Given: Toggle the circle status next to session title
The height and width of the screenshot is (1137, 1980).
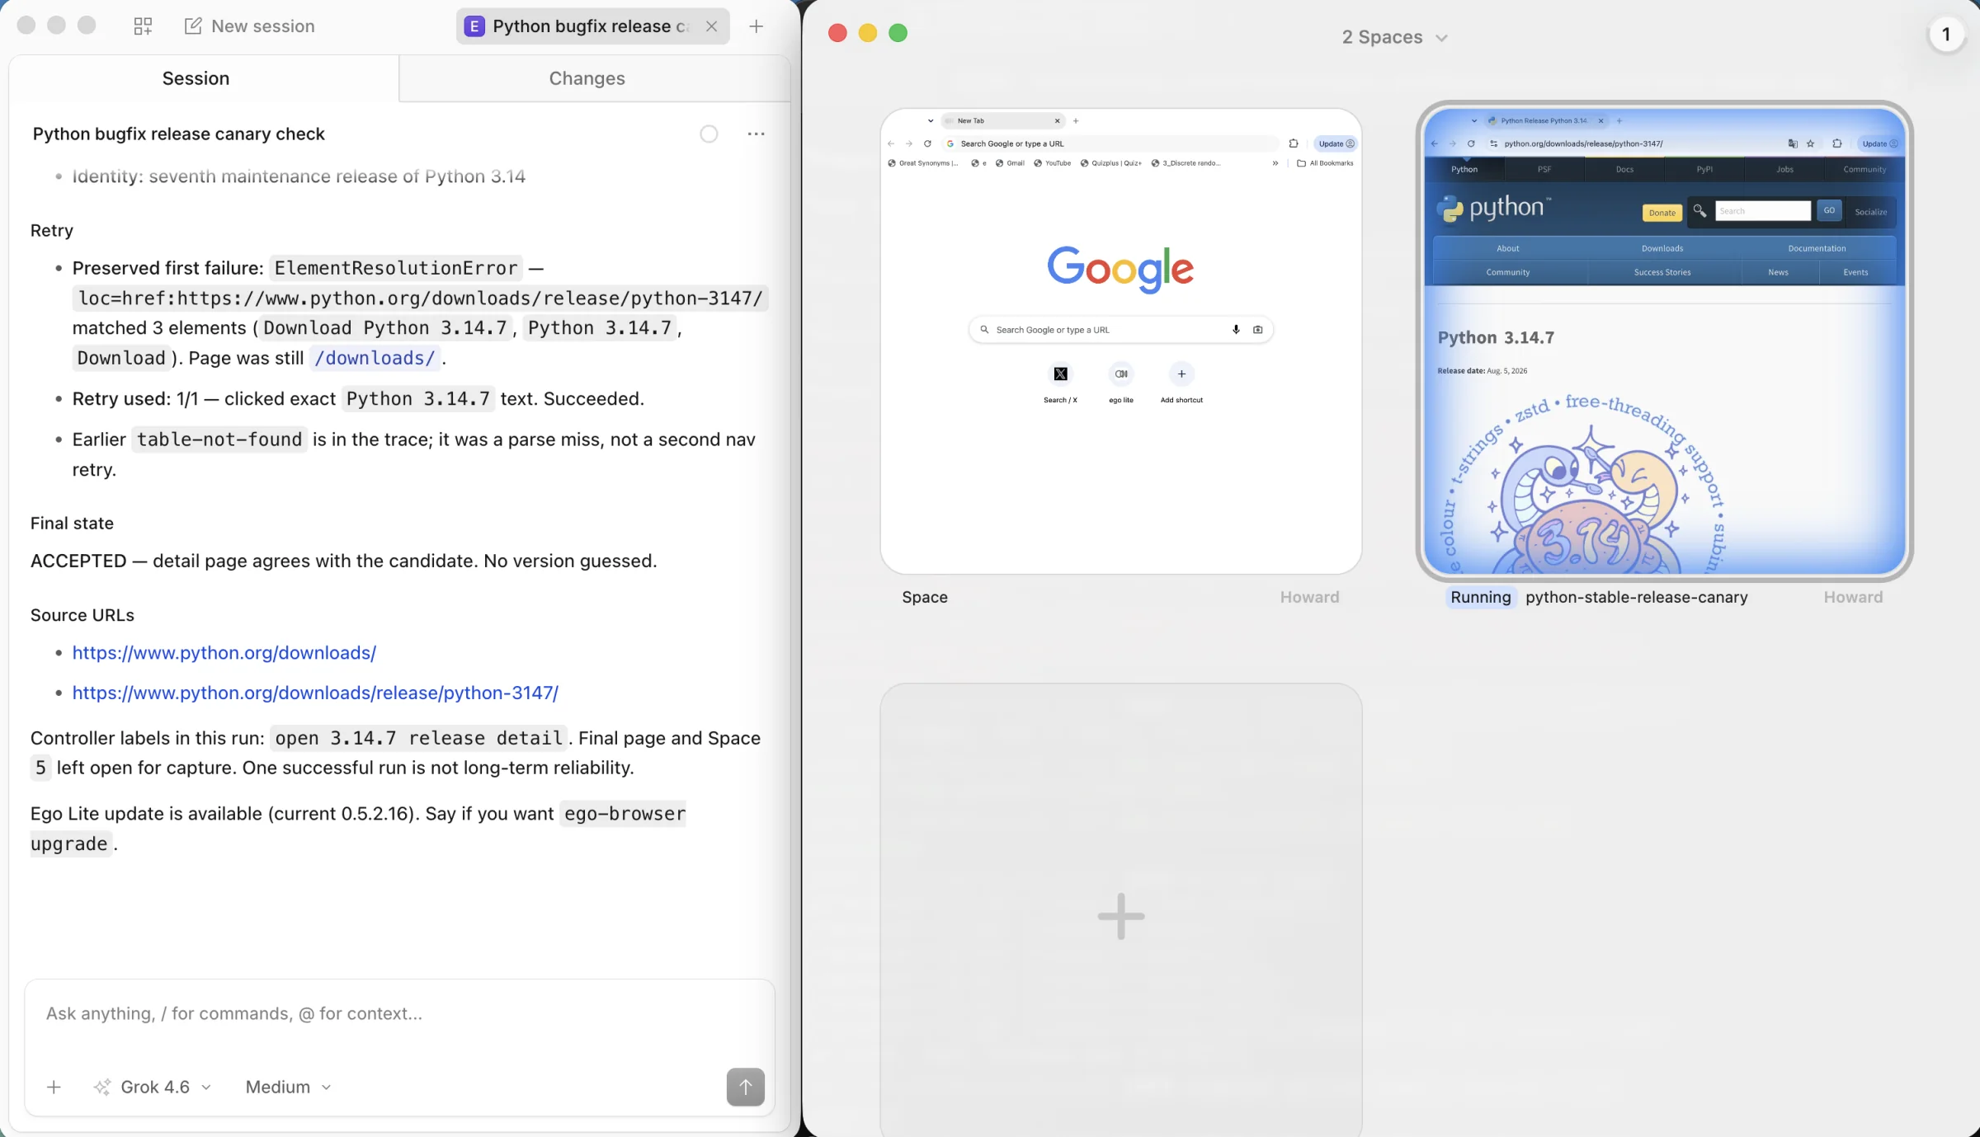Looking at the screenshot, I should coord(709,134).
